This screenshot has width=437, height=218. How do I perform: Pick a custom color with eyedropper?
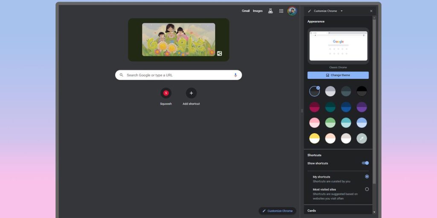coord(361,138)
